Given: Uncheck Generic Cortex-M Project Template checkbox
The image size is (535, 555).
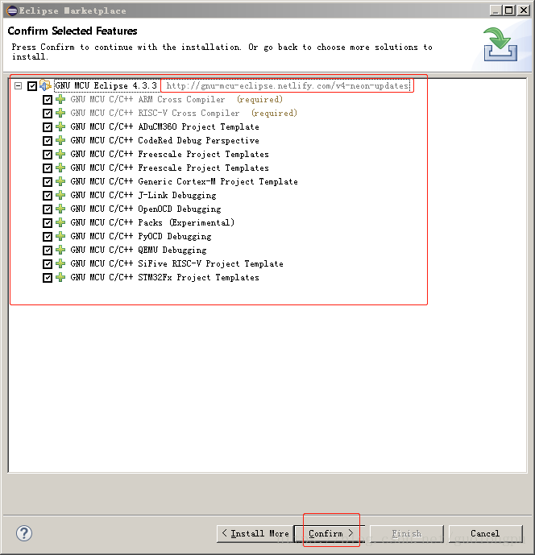Looking at the screenshot, I should click(47, 182).
